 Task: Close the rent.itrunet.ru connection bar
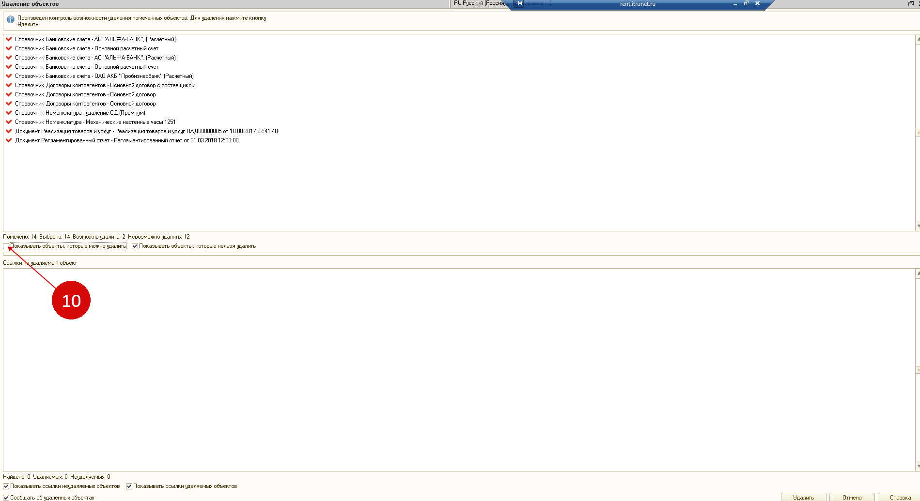click(757, 3)
